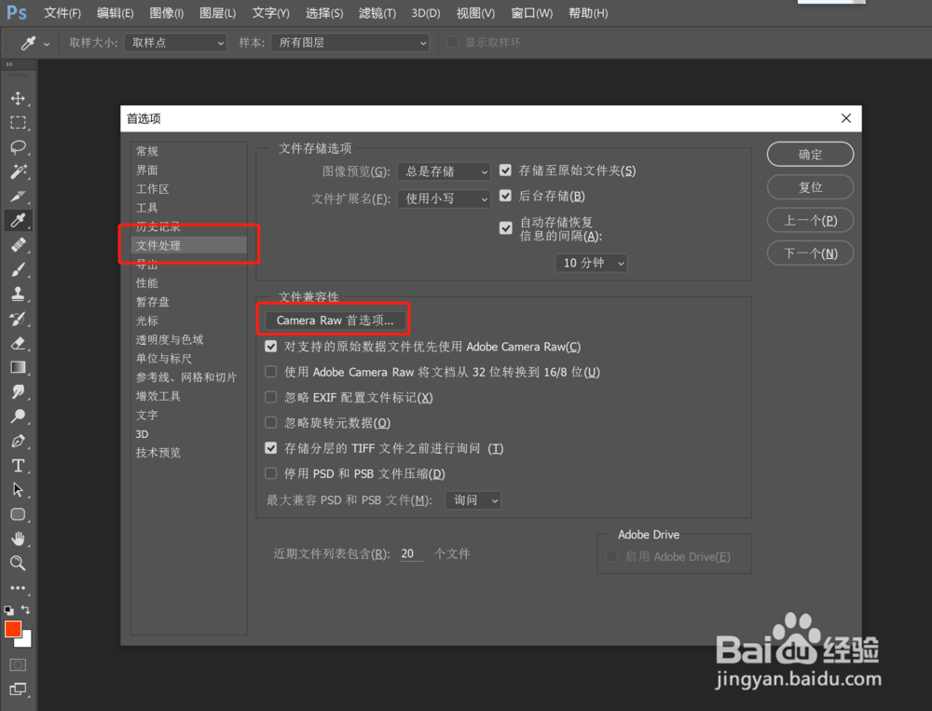Image resolution: width=932 pixels, height=711 pixels.
Task: Open the 编辑(E) menu
Action: [116, 13]
